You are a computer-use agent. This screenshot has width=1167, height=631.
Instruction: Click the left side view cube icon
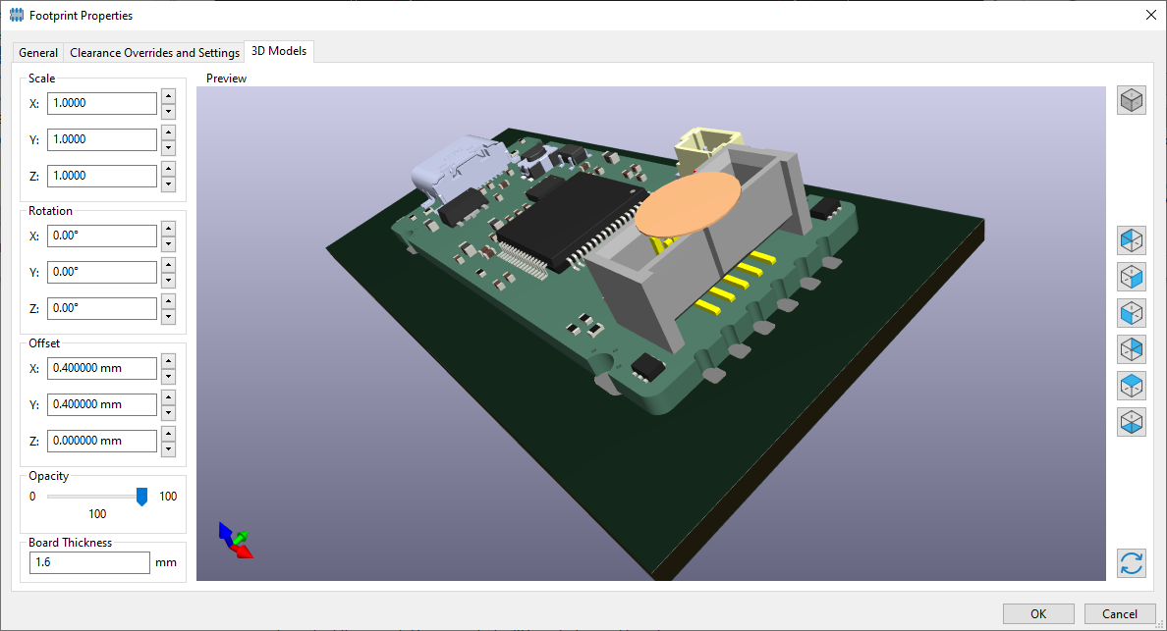1132,240
